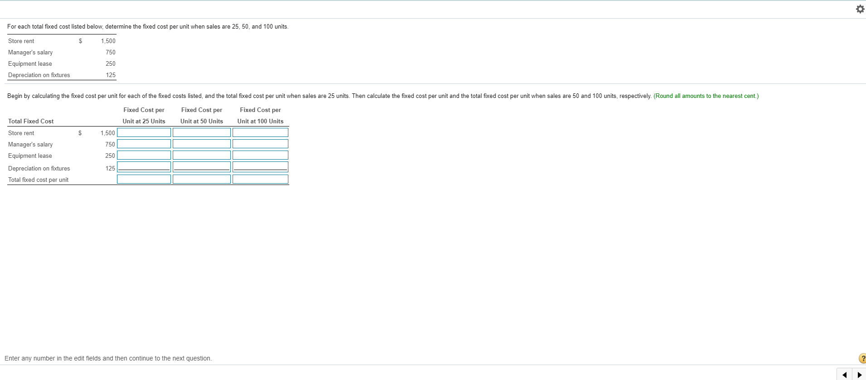Viewport: 866px width, 380px height.
Task: Select Total fixed cost per unit field, 50 units
Action: 202,179
